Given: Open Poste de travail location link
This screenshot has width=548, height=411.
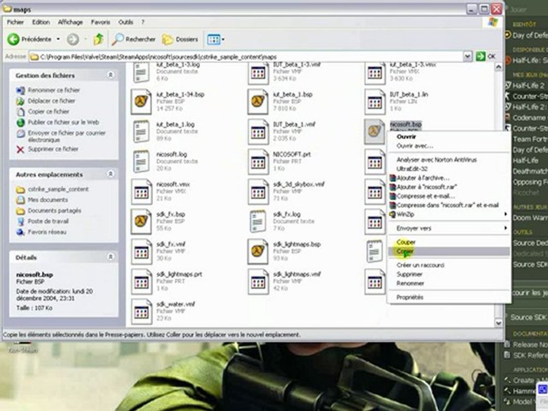Looking at the screenshot, I should 48,221.
